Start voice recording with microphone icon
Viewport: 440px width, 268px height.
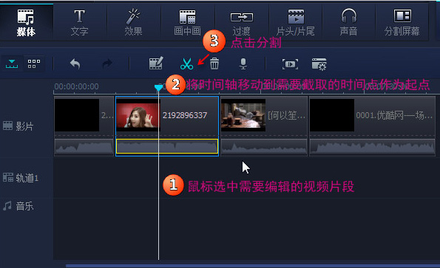click(x=243, y=63)
